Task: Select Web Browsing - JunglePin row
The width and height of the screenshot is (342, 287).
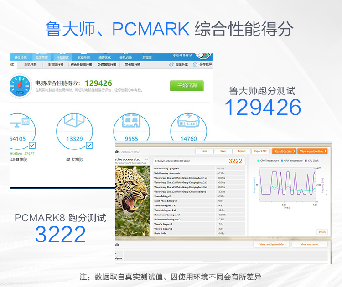Action: click(x=199, y=169)
